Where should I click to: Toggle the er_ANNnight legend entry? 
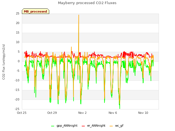94,126
